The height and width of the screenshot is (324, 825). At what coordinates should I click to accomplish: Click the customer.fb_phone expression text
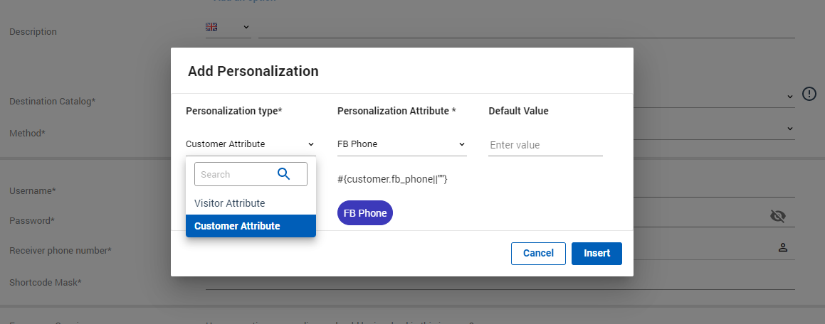pyautogui.click(x=392, y=180)
